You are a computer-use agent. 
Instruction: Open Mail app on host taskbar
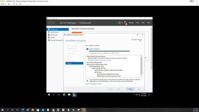click(43, 110)
